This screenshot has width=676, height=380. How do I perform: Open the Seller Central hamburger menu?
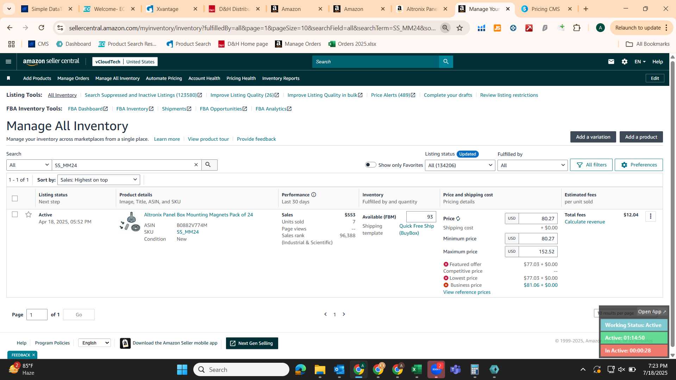pos(8,62)
